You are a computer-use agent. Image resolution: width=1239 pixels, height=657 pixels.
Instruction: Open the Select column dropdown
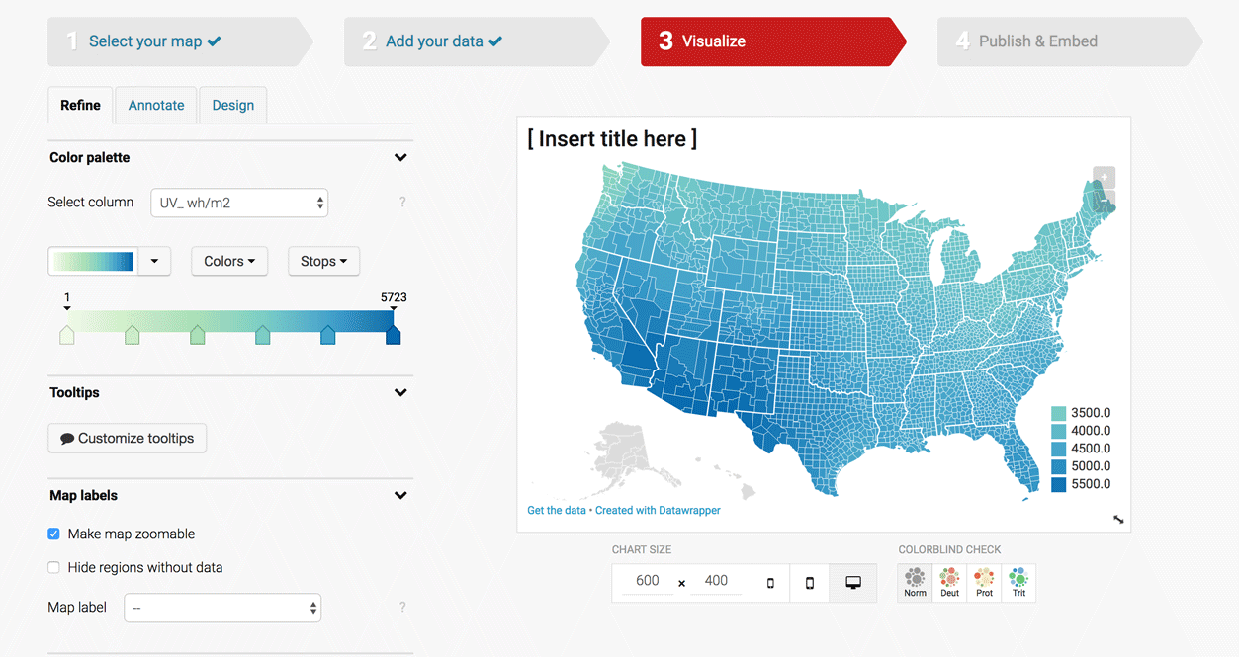239,203
